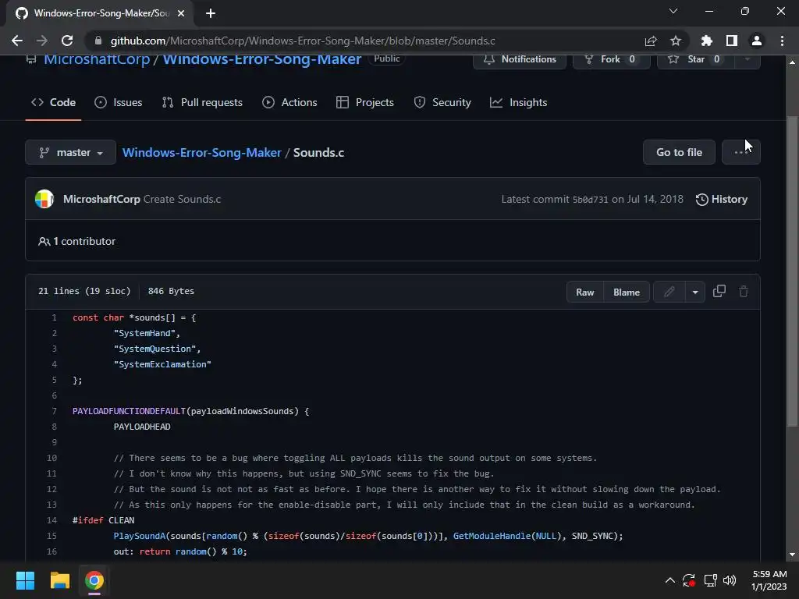The image size is (799, 599).
Task: Select the Code tab
Action: click(x=54, y=102)
